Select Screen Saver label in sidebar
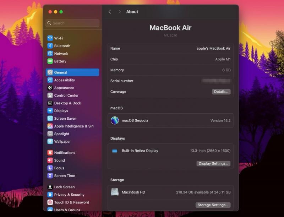 (x=65, y=119)
